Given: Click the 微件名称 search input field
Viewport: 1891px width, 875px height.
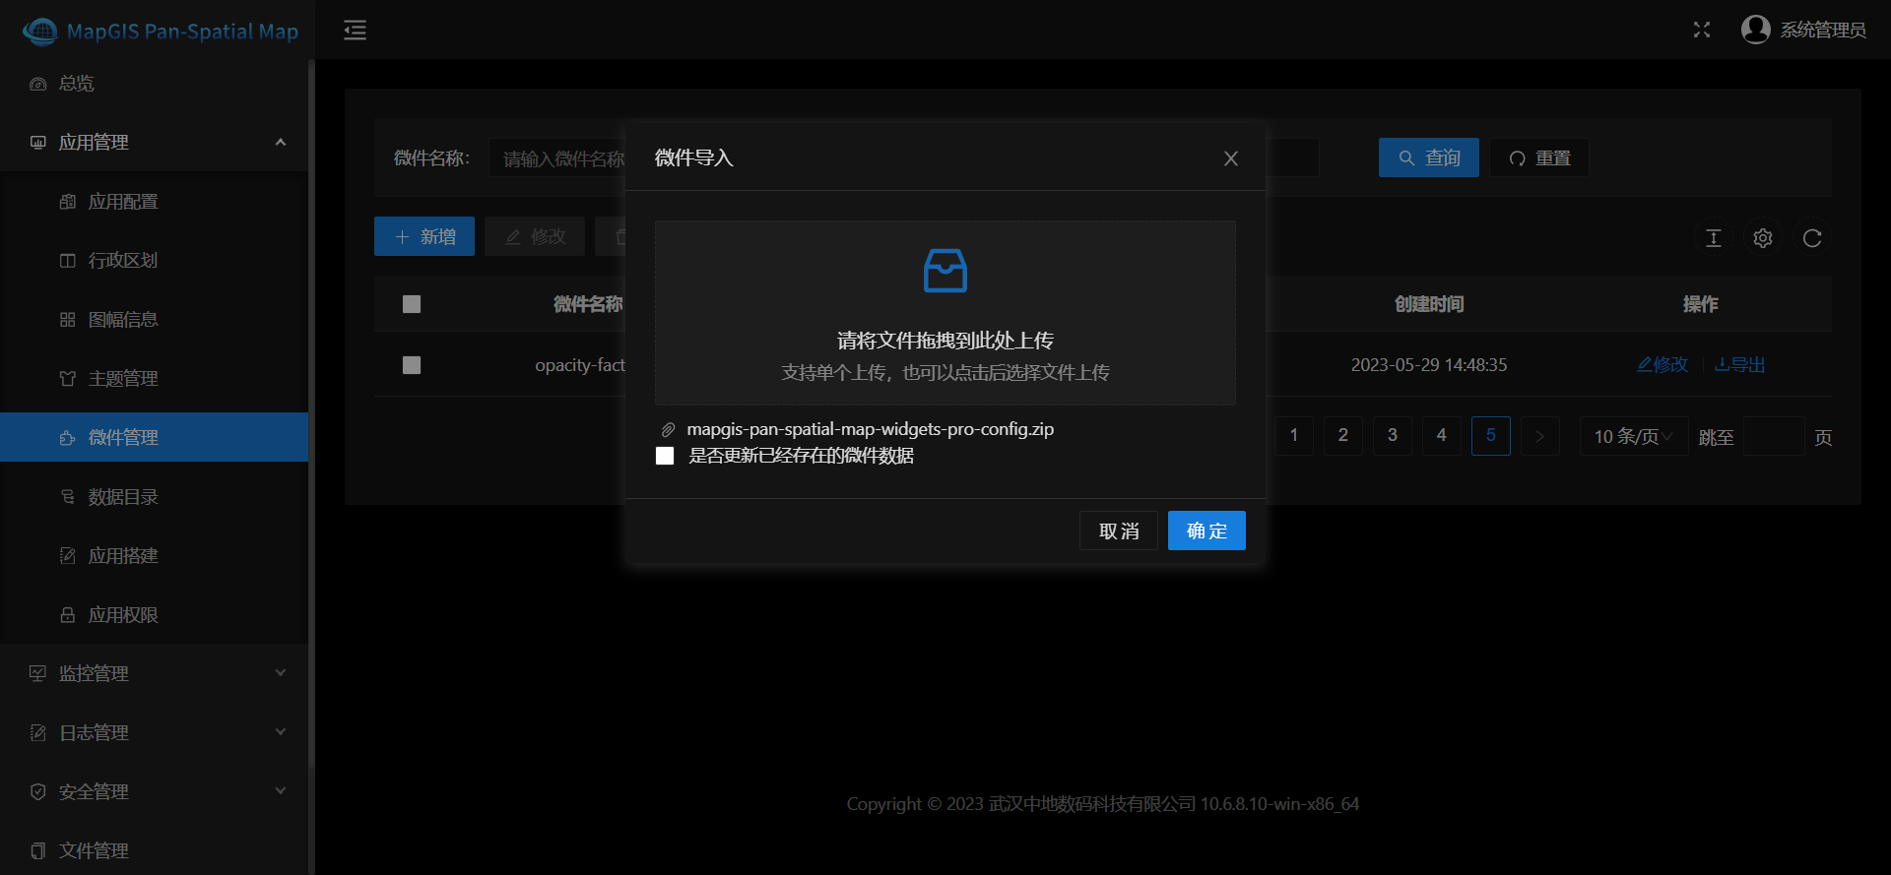Looking at the screenshot, I should click(x=557, y=158).
